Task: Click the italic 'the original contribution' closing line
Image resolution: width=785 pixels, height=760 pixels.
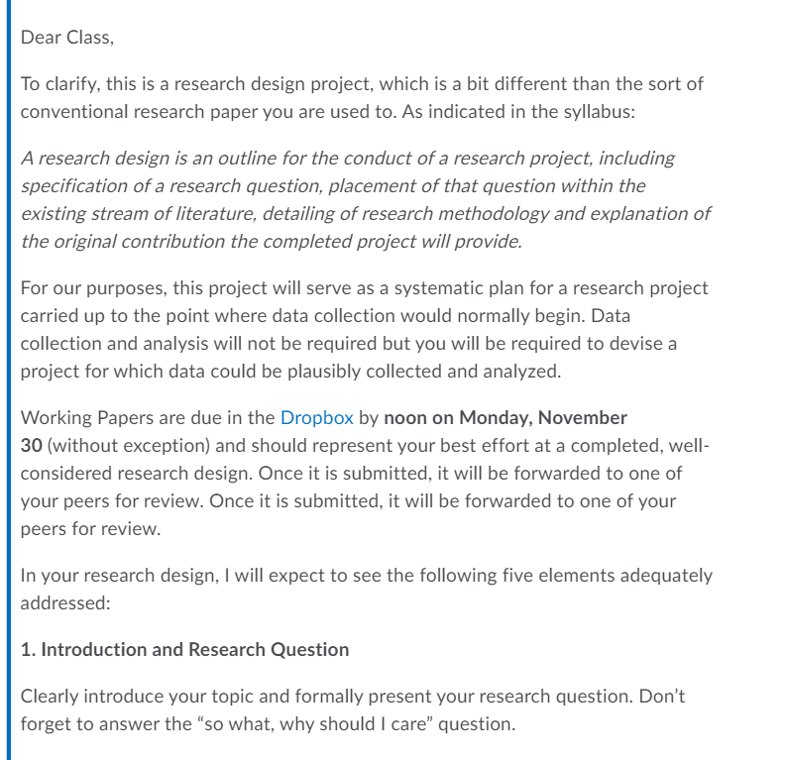Action: tap(272, 242)
